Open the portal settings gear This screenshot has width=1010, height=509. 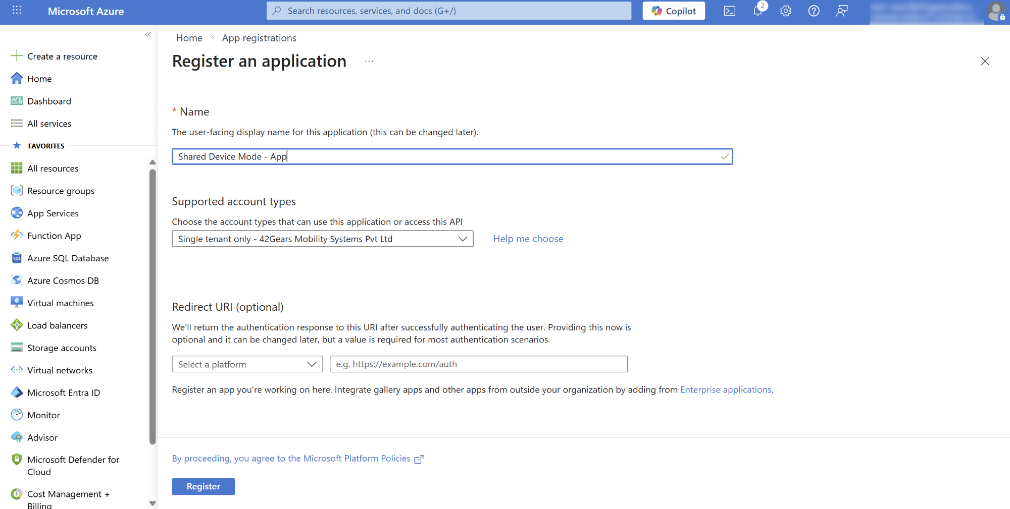785,11
